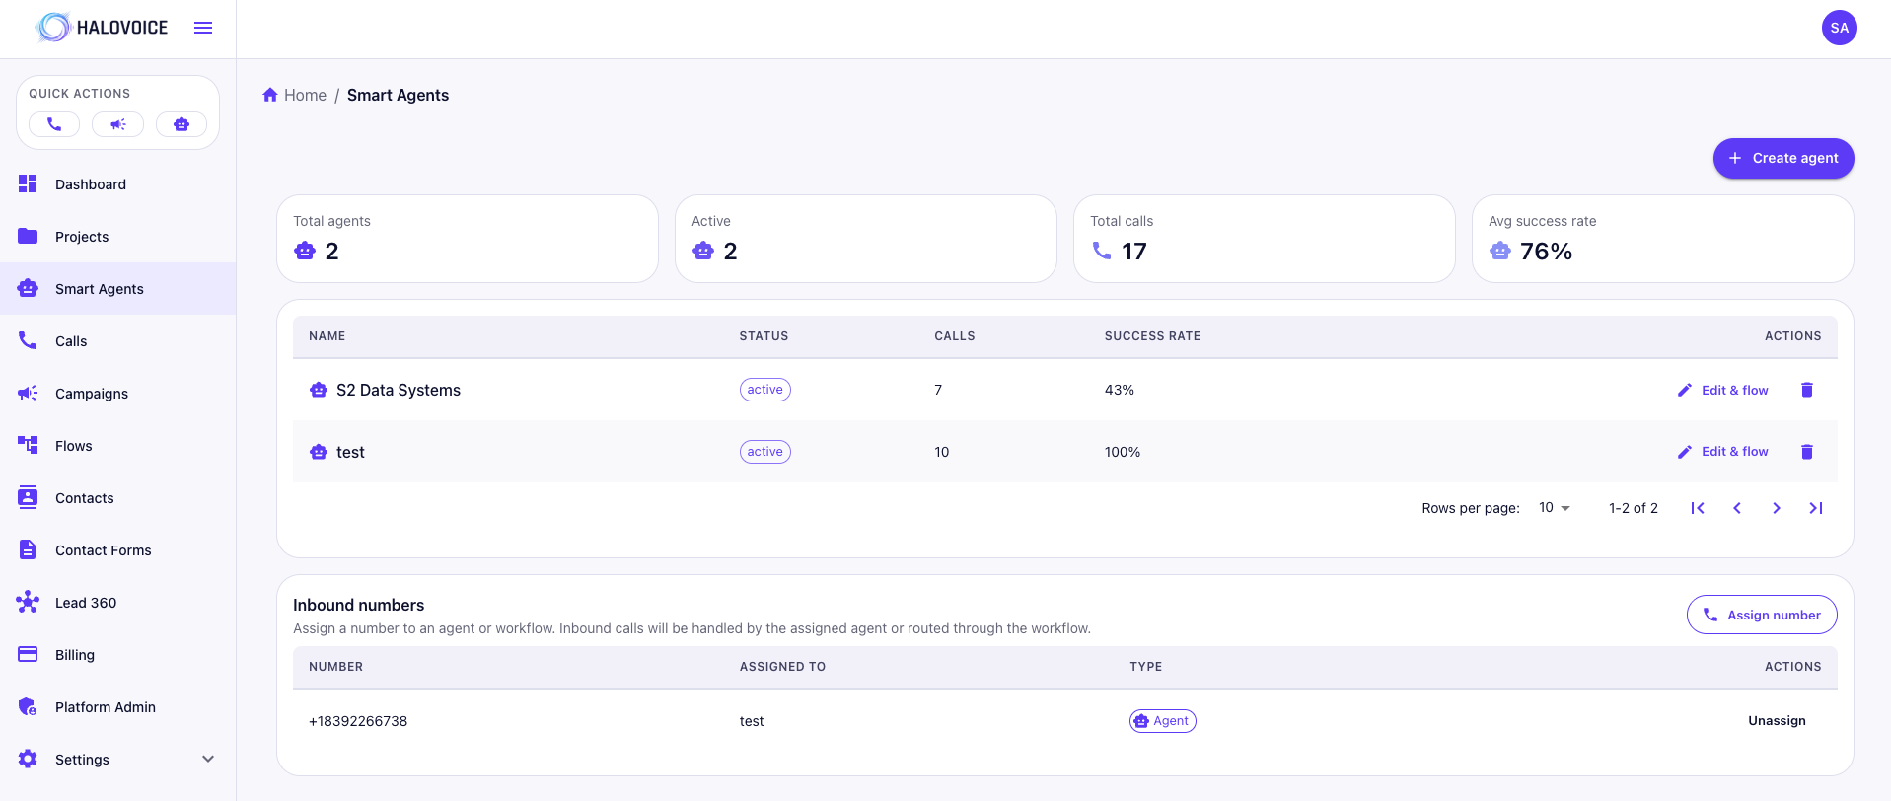Screen dimensions: 1891x801
Task: Click trash icon for test agent
Action: [1806, 452]
